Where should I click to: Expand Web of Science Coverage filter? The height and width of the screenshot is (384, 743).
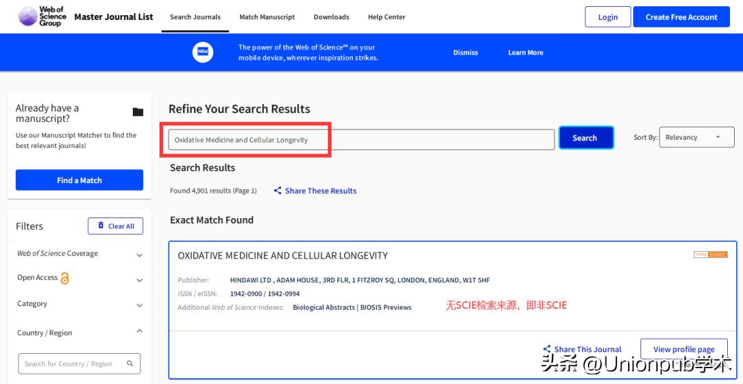139,255
